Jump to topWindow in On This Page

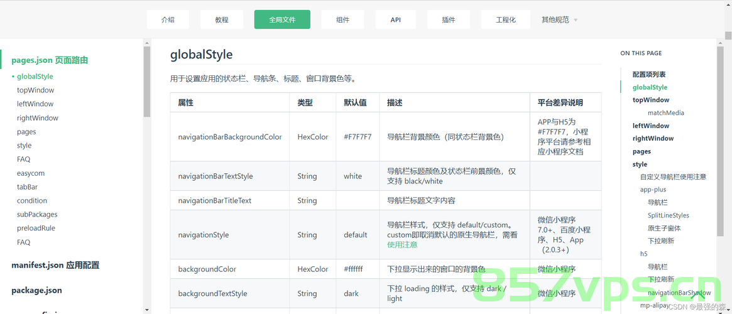[651, 100]
